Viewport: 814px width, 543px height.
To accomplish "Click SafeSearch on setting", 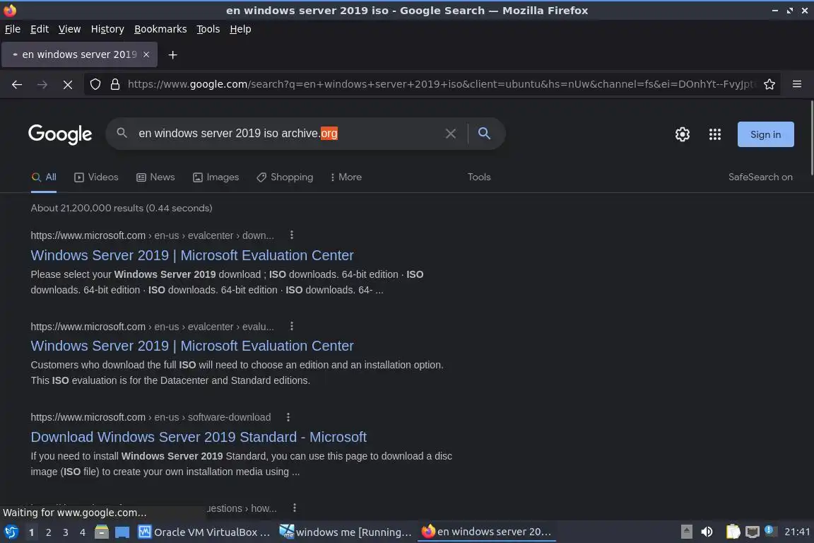I will 760,177.
